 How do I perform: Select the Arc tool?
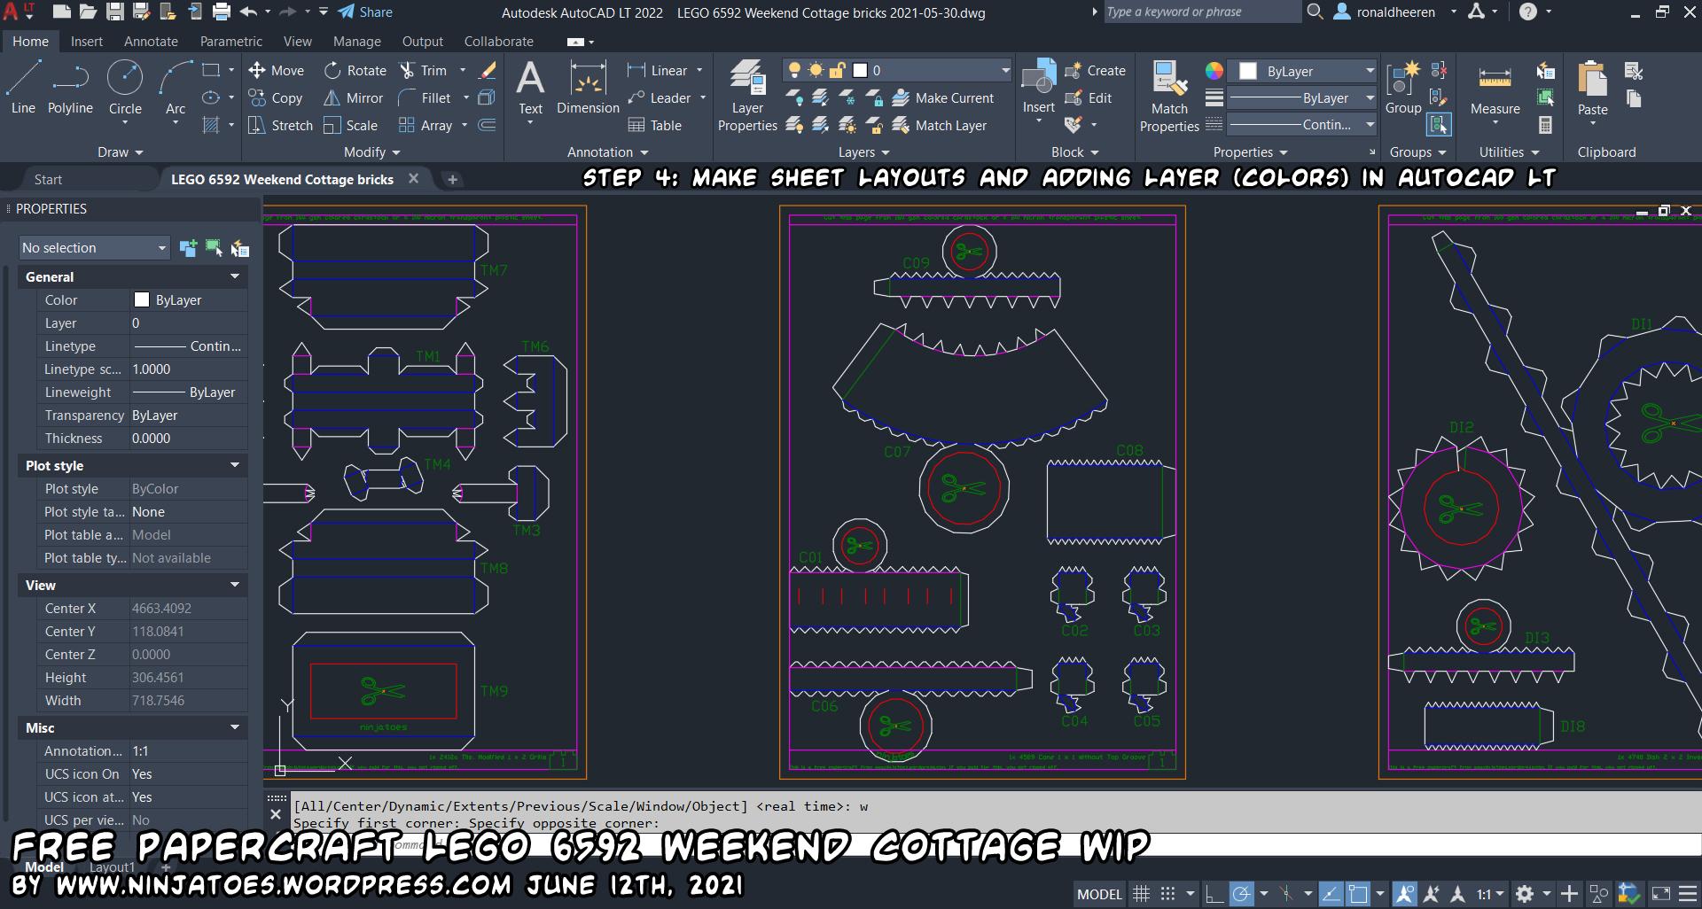(176, 88)
